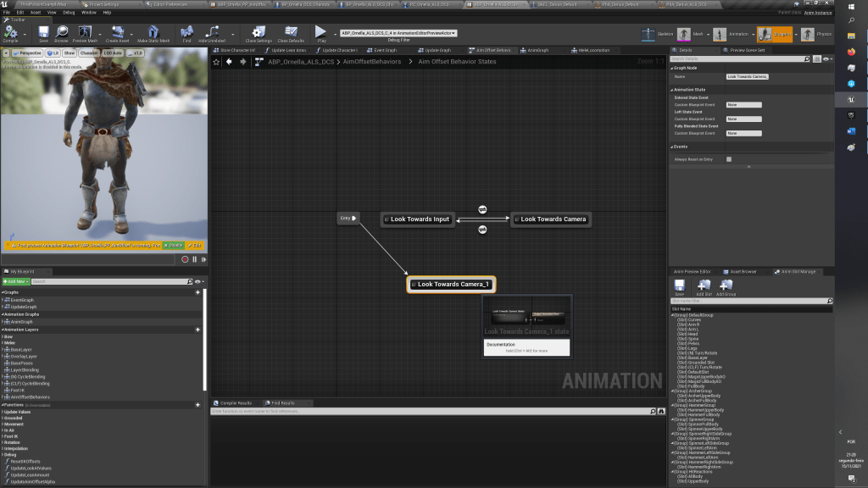Click the green Add New button

click(x=14, y=281)
